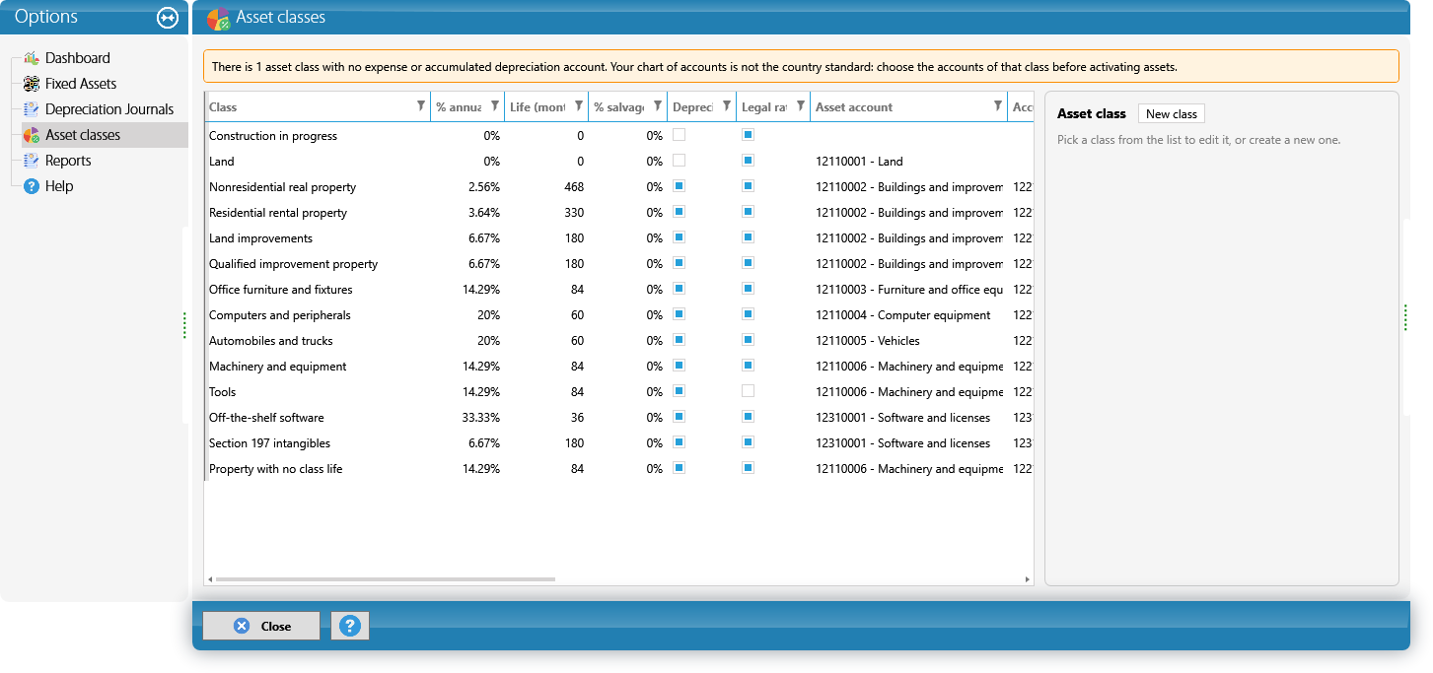Open Depreciation Journals in the Options tree

(109, 109)
